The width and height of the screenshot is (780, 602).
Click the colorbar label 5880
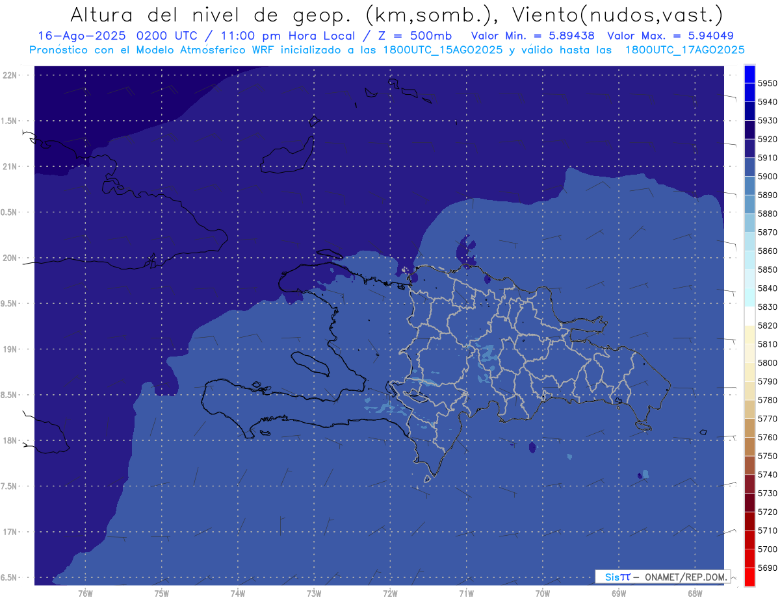[x=767, y=214]
